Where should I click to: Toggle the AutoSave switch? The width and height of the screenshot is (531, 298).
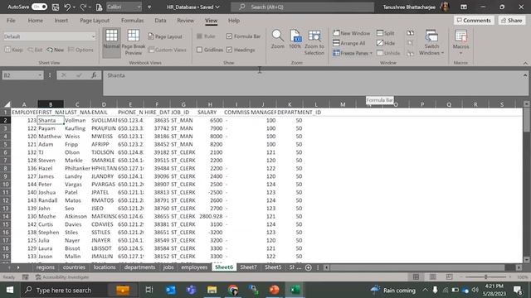[x=39, y=7]
